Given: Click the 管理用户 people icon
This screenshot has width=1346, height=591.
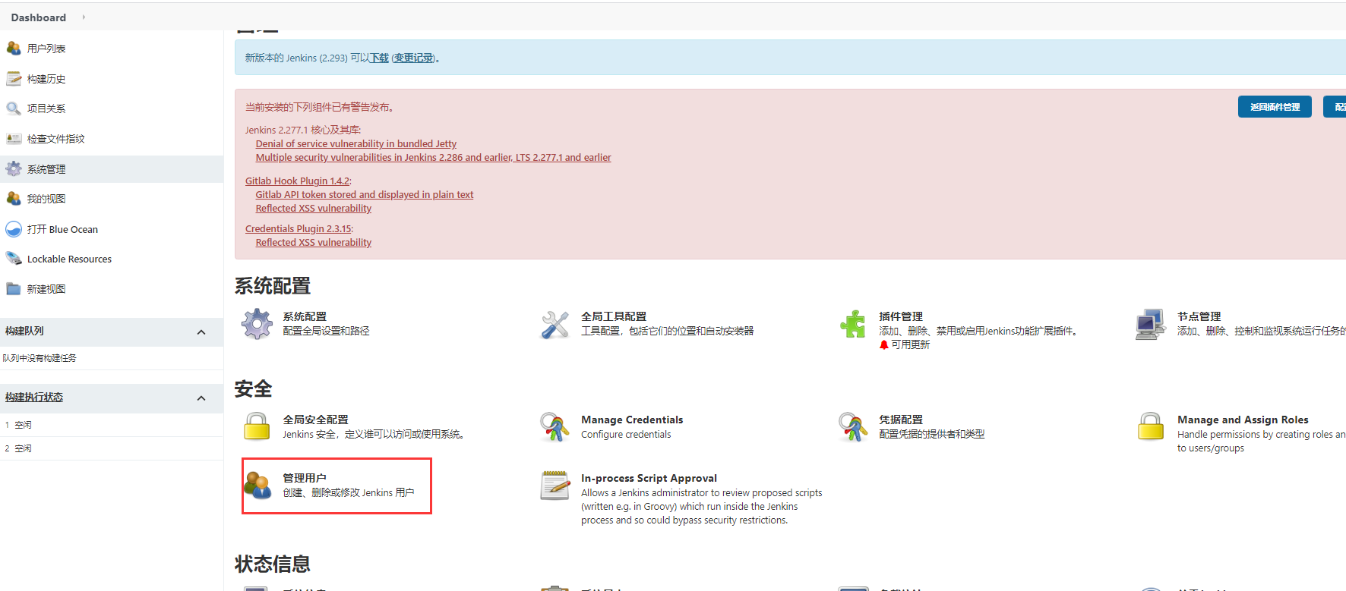Looking at the screenshot, I should pyautogui.click(x=258, y=486).
